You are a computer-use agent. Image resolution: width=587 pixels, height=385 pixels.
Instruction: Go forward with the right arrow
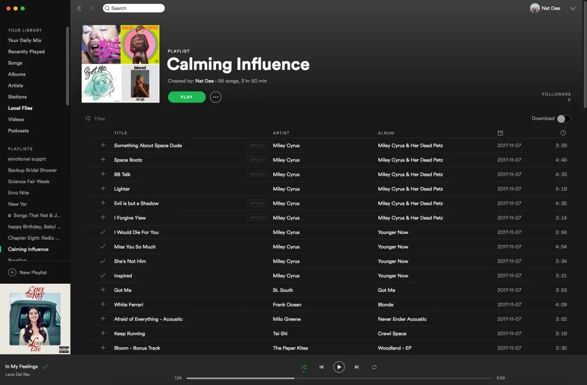[x=91, y=8]
